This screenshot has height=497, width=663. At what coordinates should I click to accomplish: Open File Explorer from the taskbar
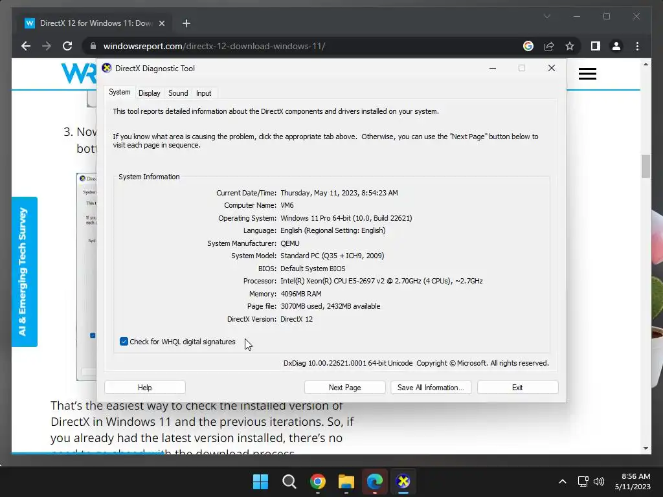click(346, 481)
